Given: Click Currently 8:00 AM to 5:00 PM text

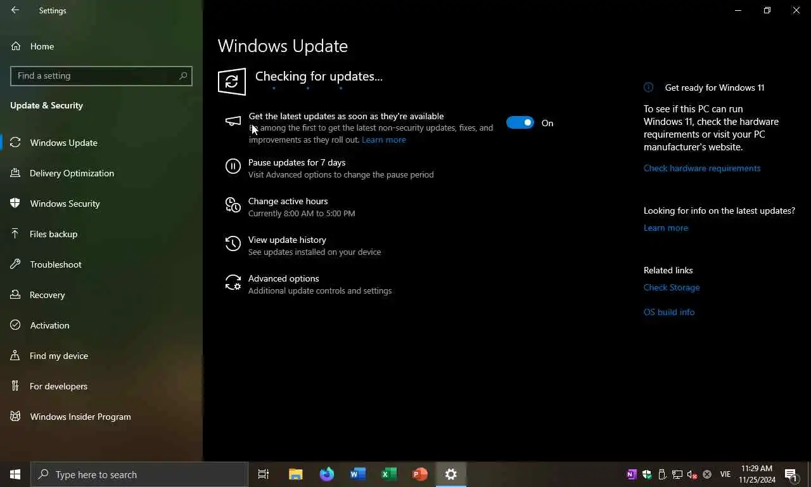Looking at the screenshot, I should pos(302,214).
